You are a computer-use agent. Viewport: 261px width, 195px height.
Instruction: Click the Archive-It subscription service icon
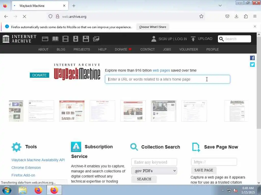pos(76,147)
